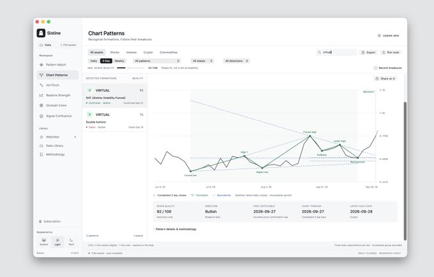Click the Sistine app logo

click(x=41, y=33)
